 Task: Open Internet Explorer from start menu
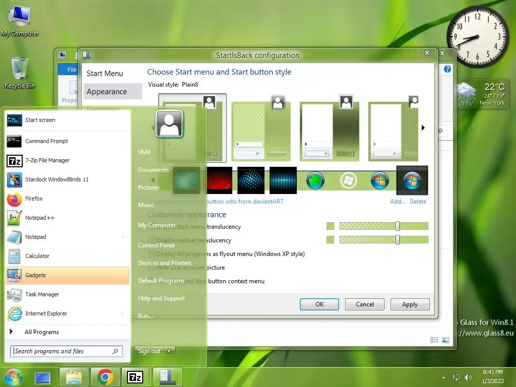(x=68, y=313)
